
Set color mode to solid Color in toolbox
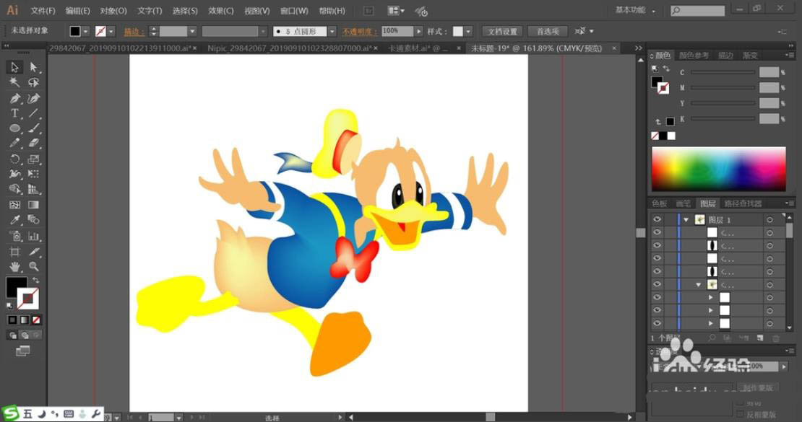click(12, 320)
